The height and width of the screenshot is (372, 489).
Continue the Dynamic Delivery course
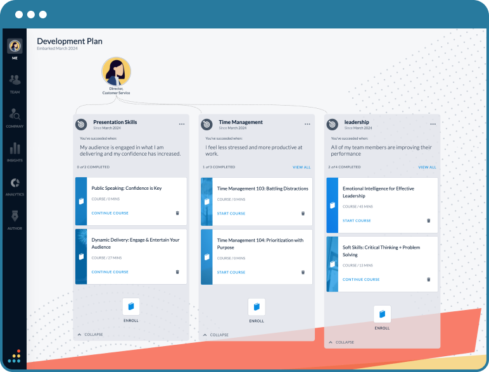point(110,272)
